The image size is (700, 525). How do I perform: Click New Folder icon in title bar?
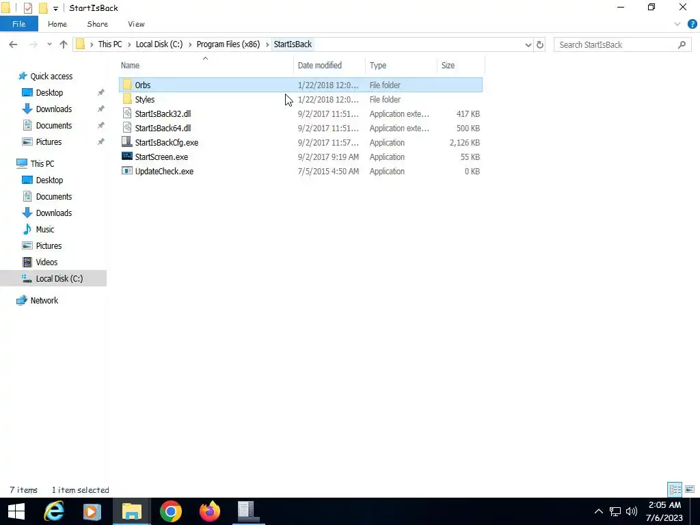coord(43,8)
